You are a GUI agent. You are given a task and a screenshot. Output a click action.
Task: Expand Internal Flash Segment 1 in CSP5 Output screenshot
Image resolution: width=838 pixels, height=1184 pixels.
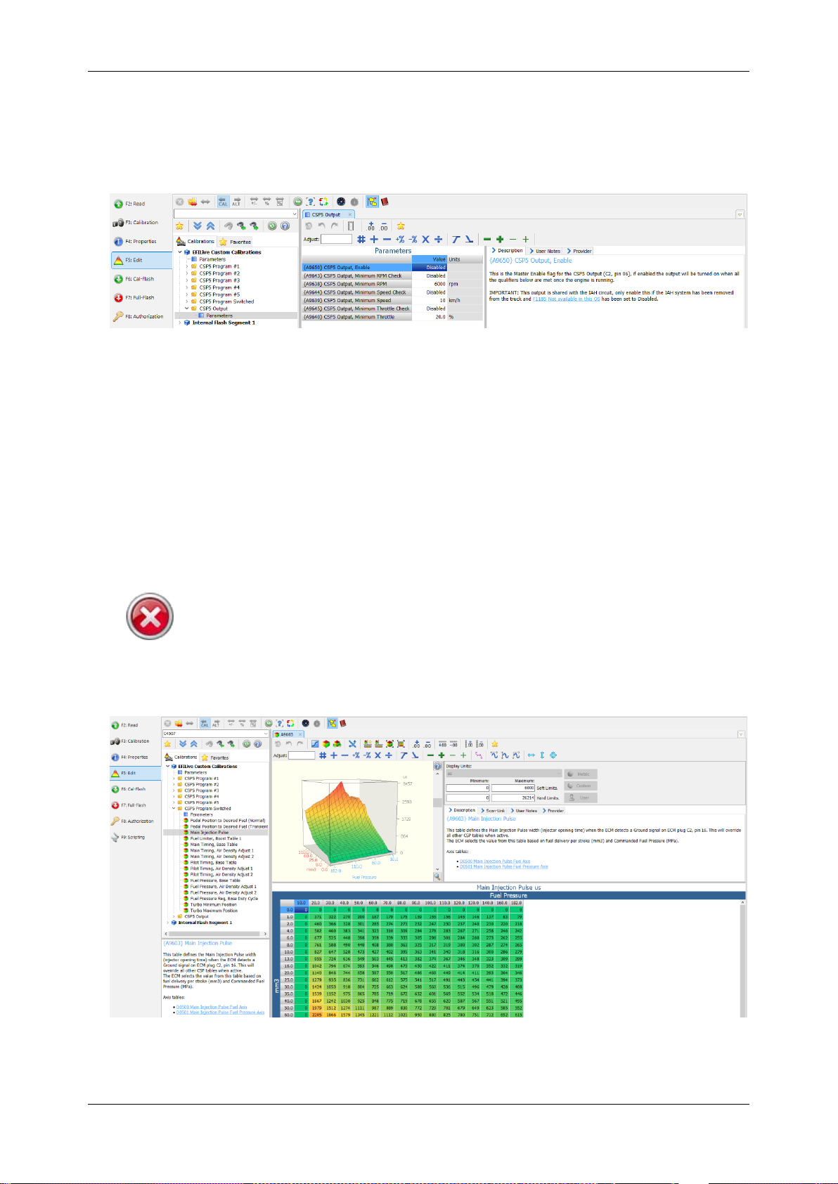point(180,323)
